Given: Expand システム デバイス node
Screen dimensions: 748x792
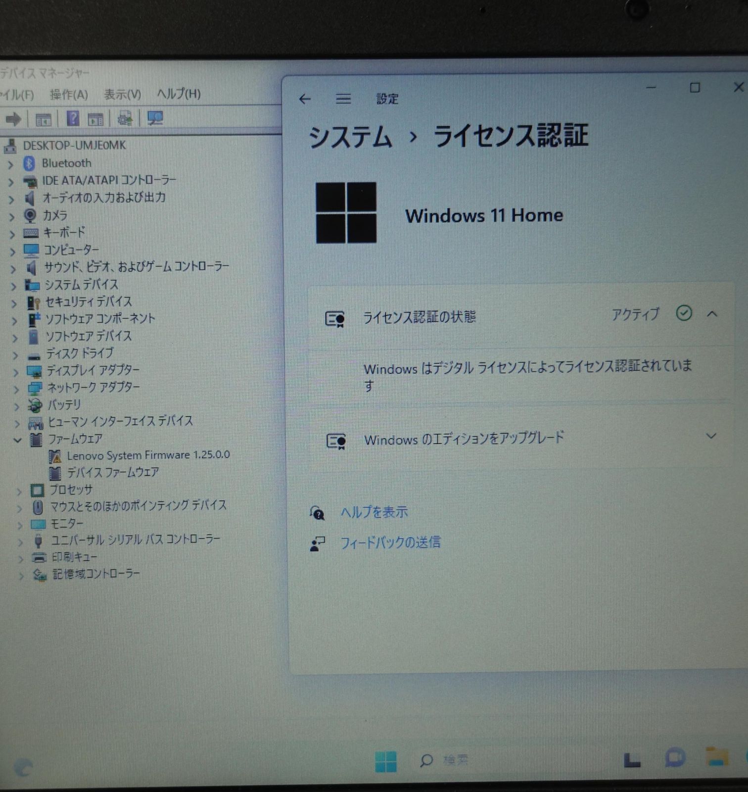Looking at the screenshot, I should (13, 286).
